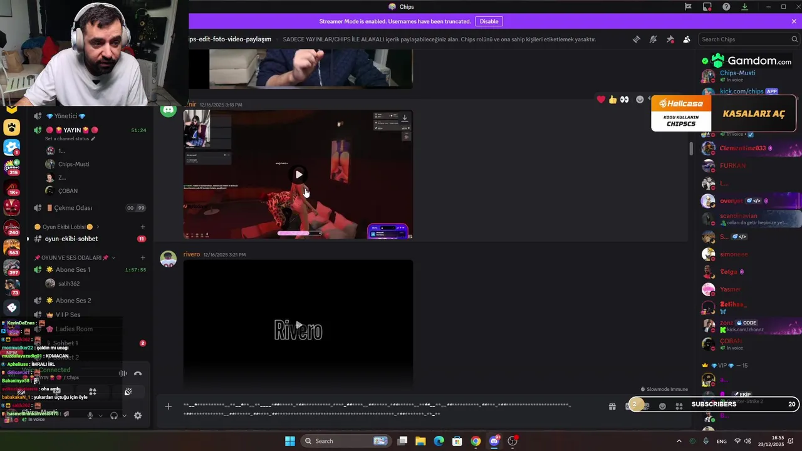Screen dimensions: 802x451
Task: Select Chips-Musti in YAYIN voice channel
Action: click(x=73, y=164)
